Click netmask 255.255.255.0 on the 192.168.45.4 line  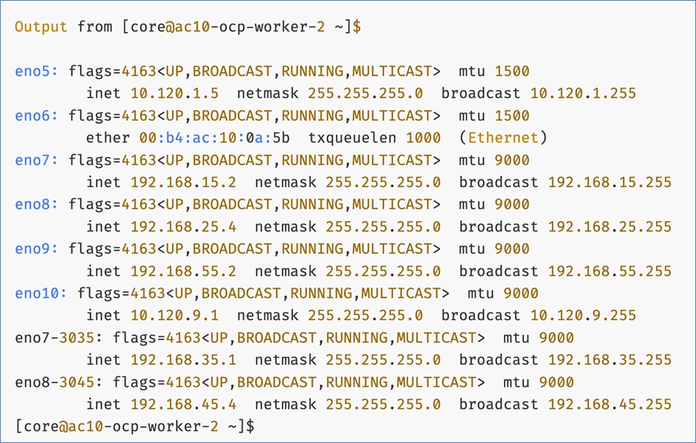tap(383, 404)
